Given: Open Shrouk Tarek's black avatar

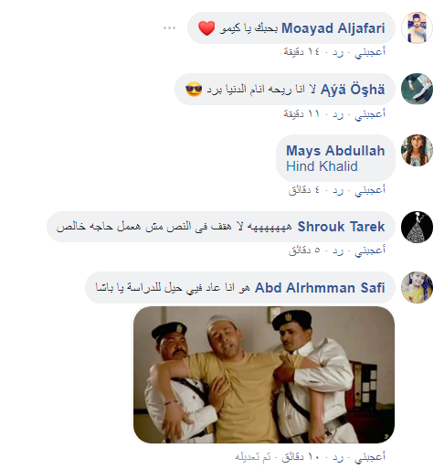Looking at the screenshot, I should click(x=417, y=227).
